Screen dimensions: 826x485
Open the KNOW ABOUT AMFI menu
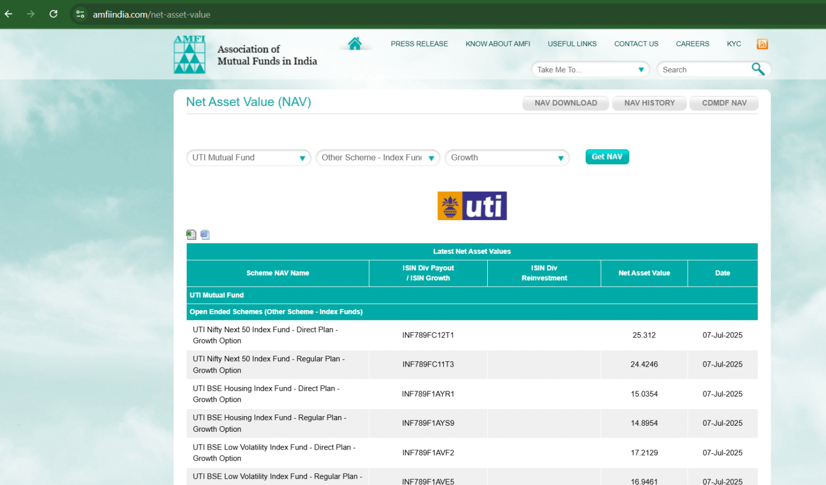click(497, 44)
